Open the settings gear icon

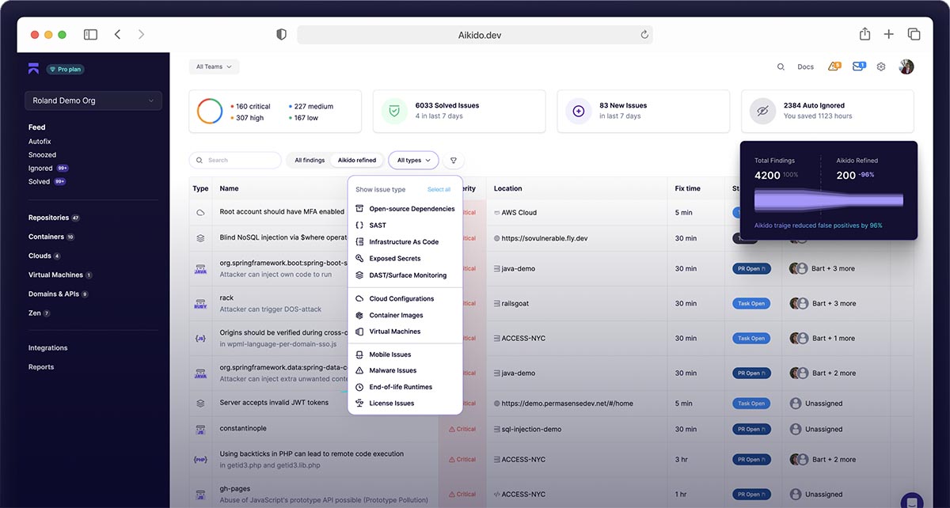pyautogui.click(x=881, y=67)
